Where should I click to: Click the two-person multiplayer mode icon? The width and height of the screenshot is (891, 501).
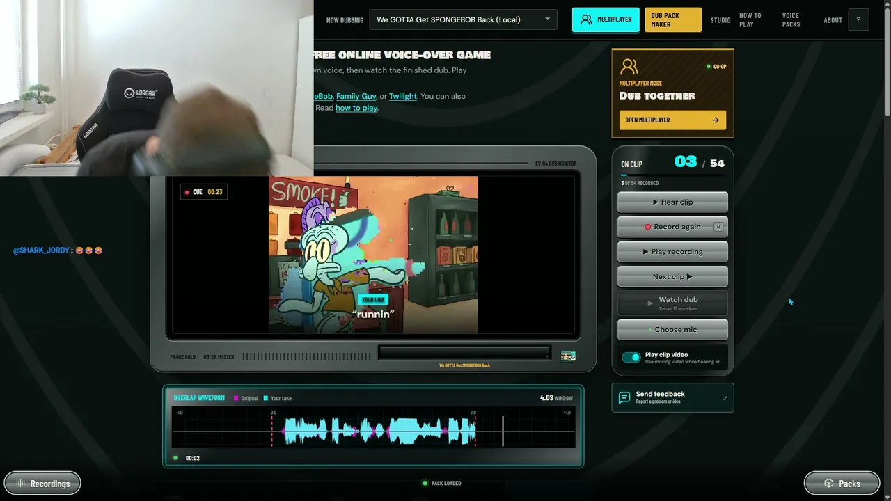click(x=629, y=66)
